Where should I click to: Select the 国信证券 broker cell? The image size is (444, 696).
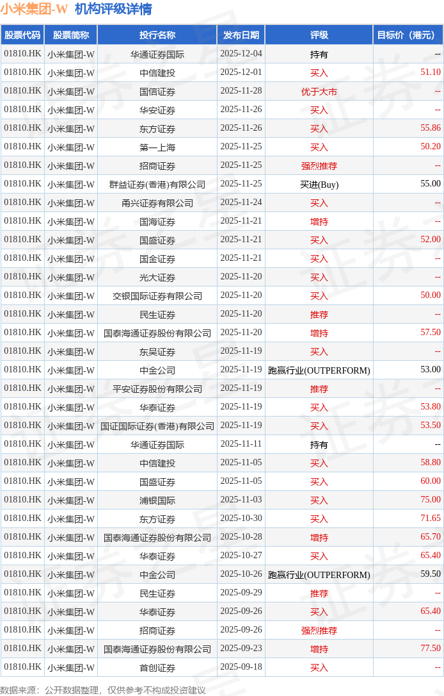[x=157, y=92]
